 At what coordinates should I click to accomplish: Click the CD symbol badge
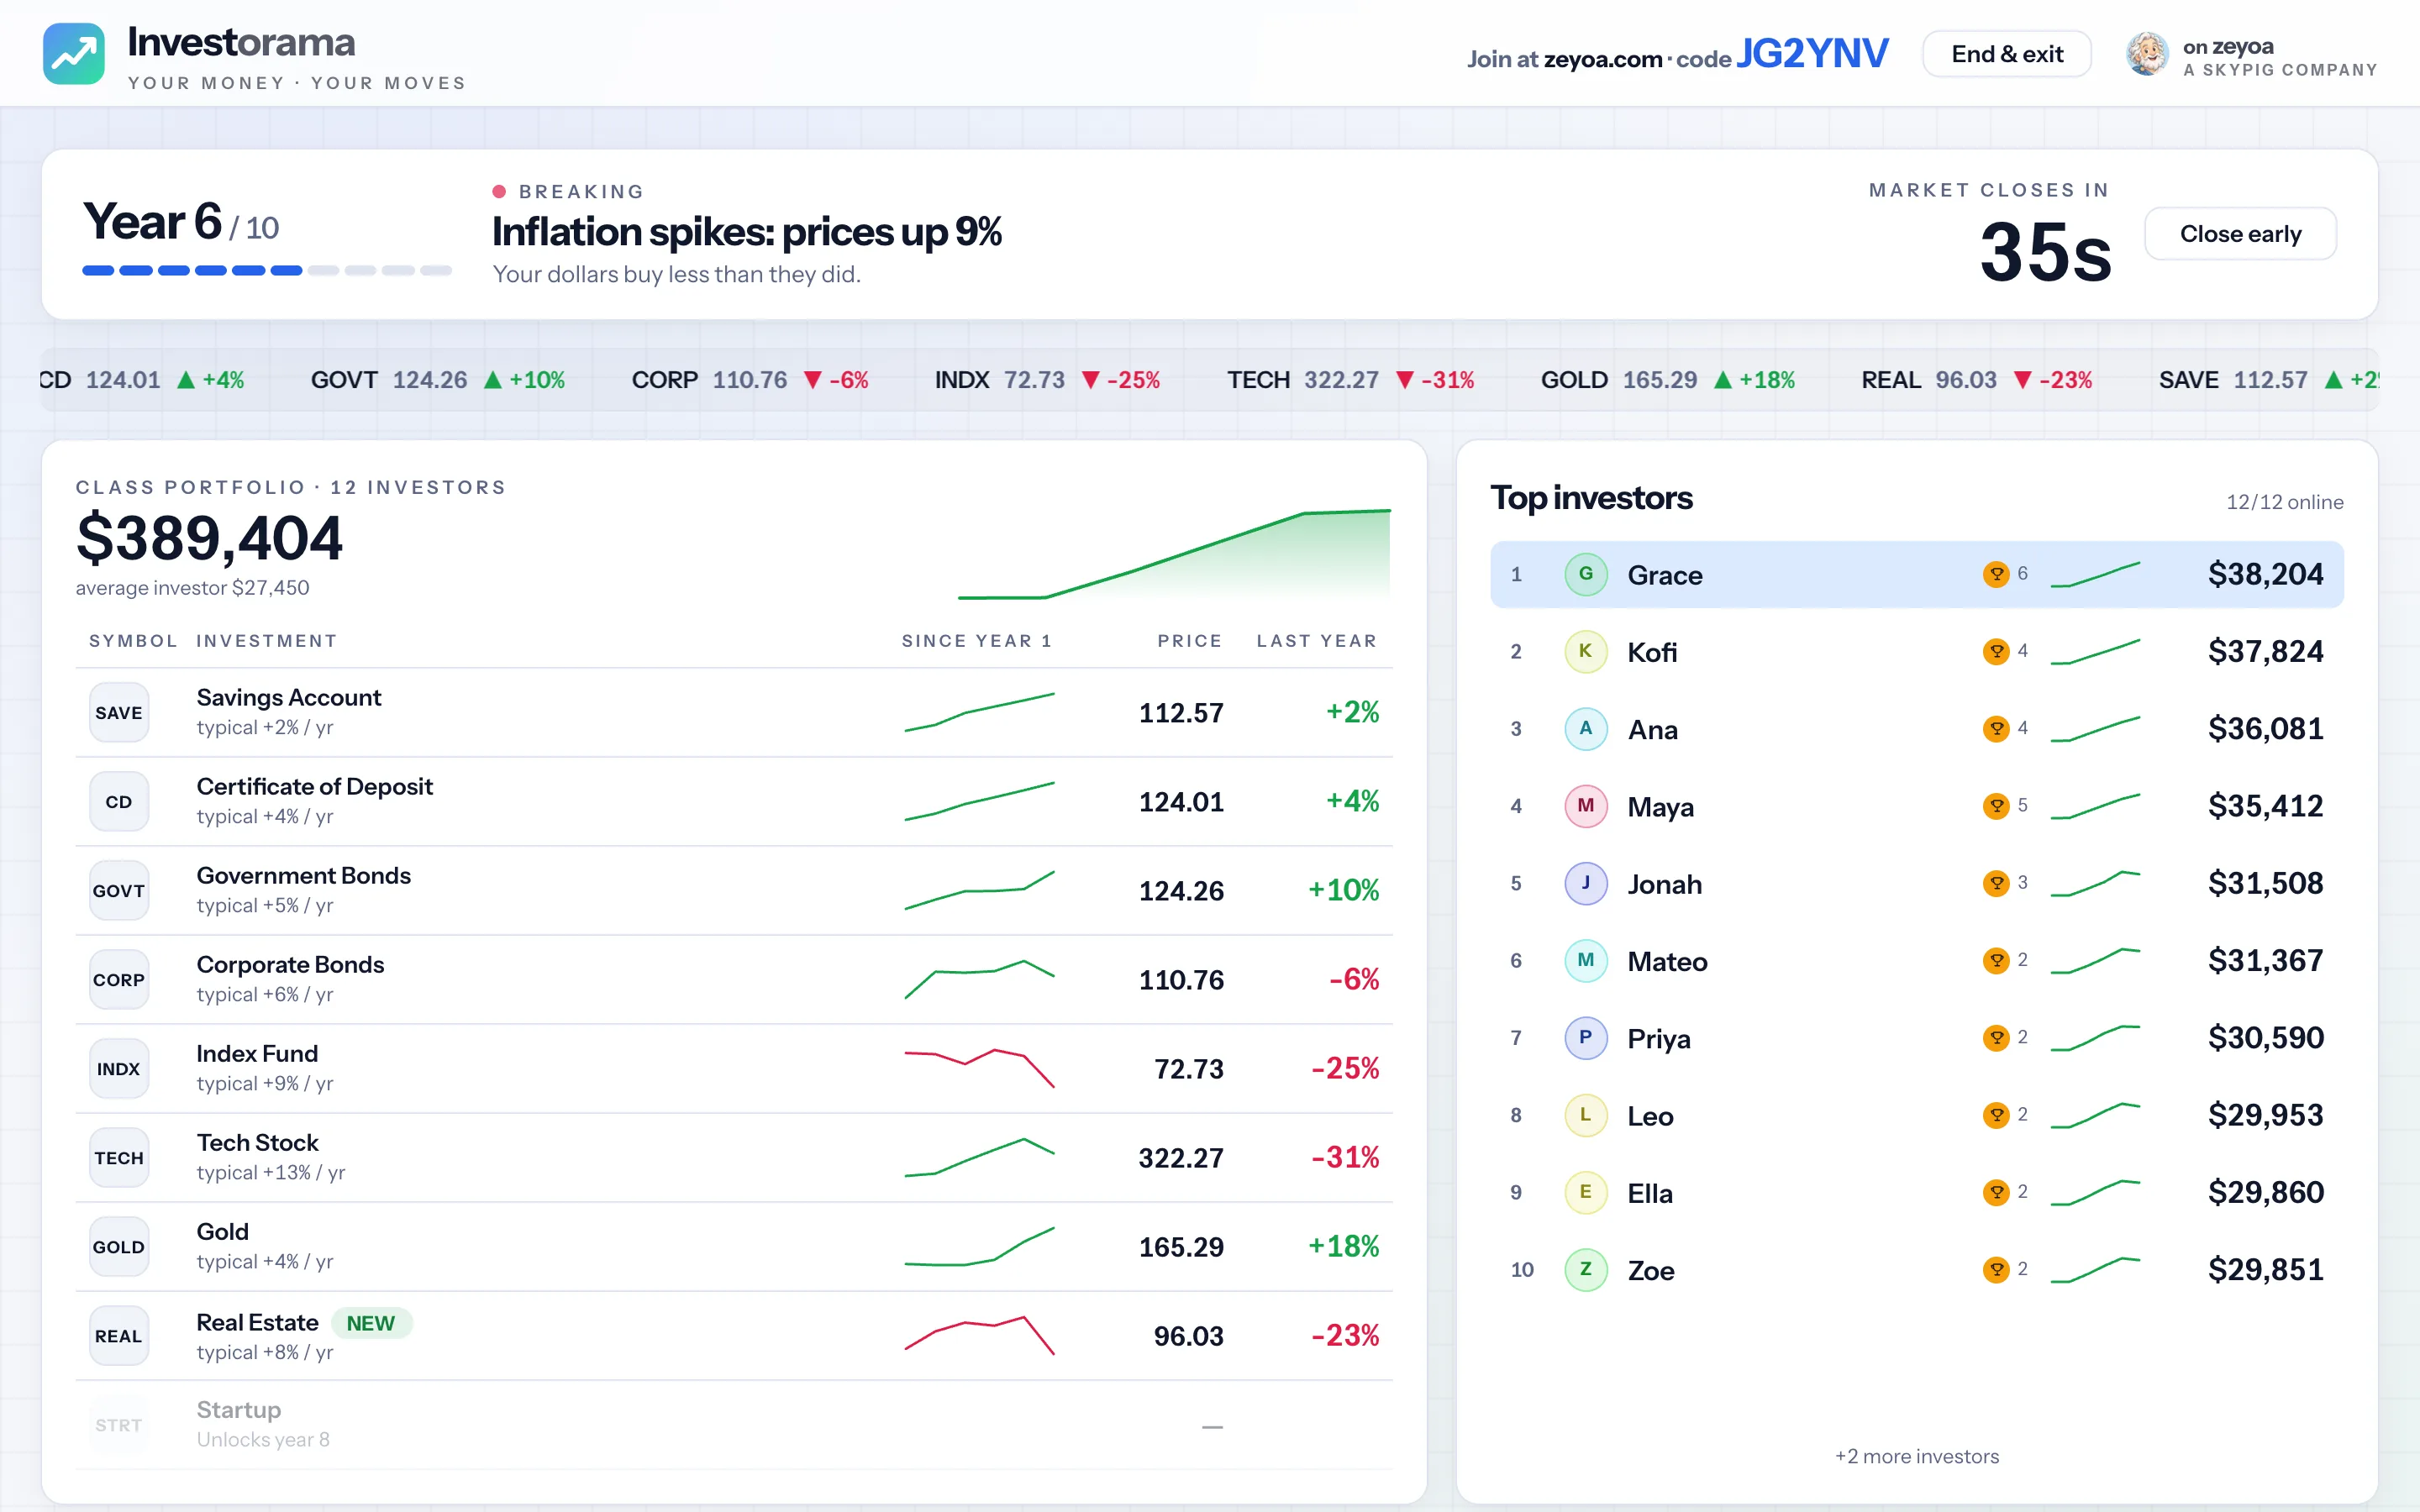[119, 802]
